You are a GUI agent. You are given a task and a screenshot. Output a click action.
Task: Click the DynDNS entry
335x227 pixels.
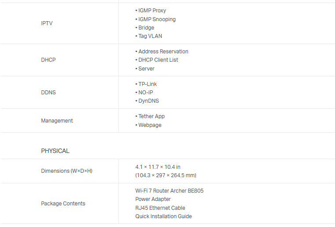148,101
